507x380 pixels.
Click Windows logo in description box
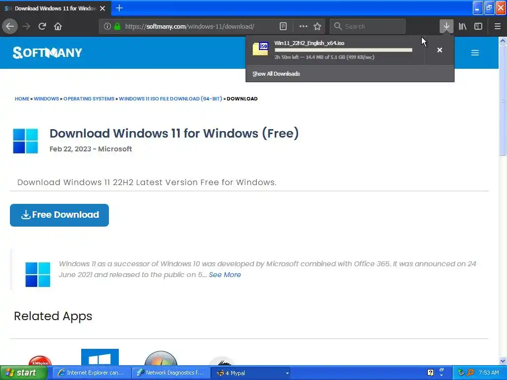[38, 274]
